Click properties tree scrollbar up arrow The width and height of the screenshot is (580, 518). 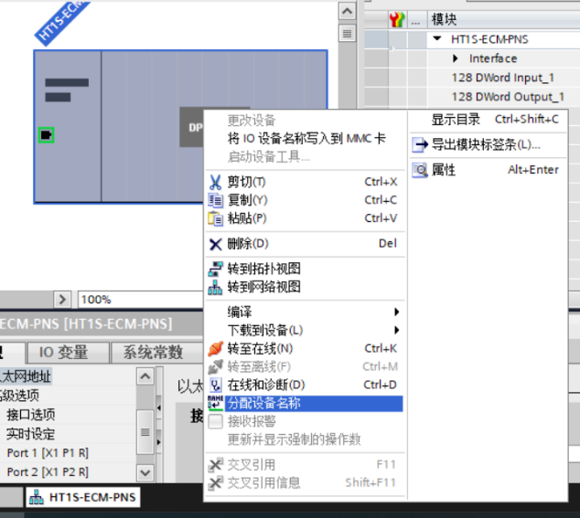coord(145,376)
